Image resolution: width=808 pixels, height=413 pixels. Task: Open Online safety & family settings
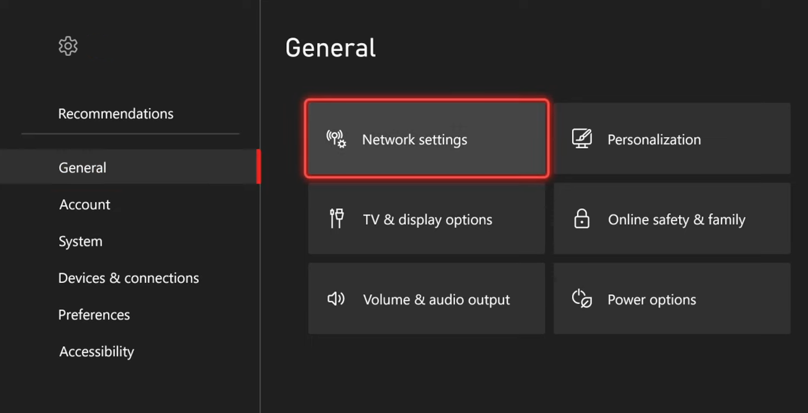(x=672, y=219)
